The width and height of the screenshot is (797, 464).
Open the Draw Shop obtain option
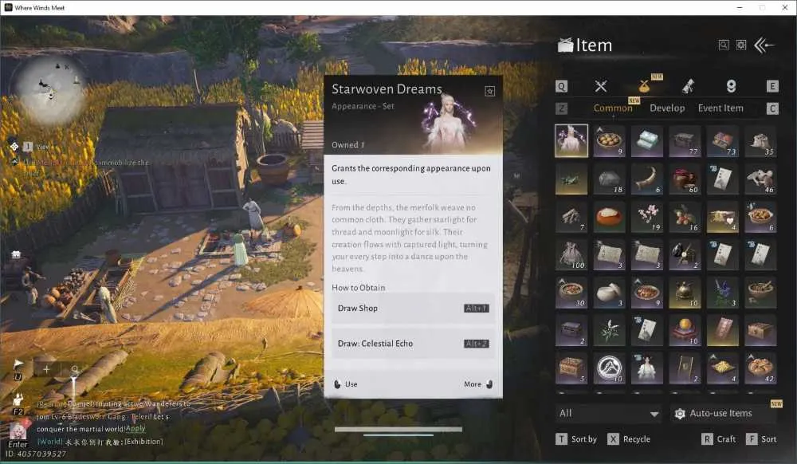pos(413,309)
